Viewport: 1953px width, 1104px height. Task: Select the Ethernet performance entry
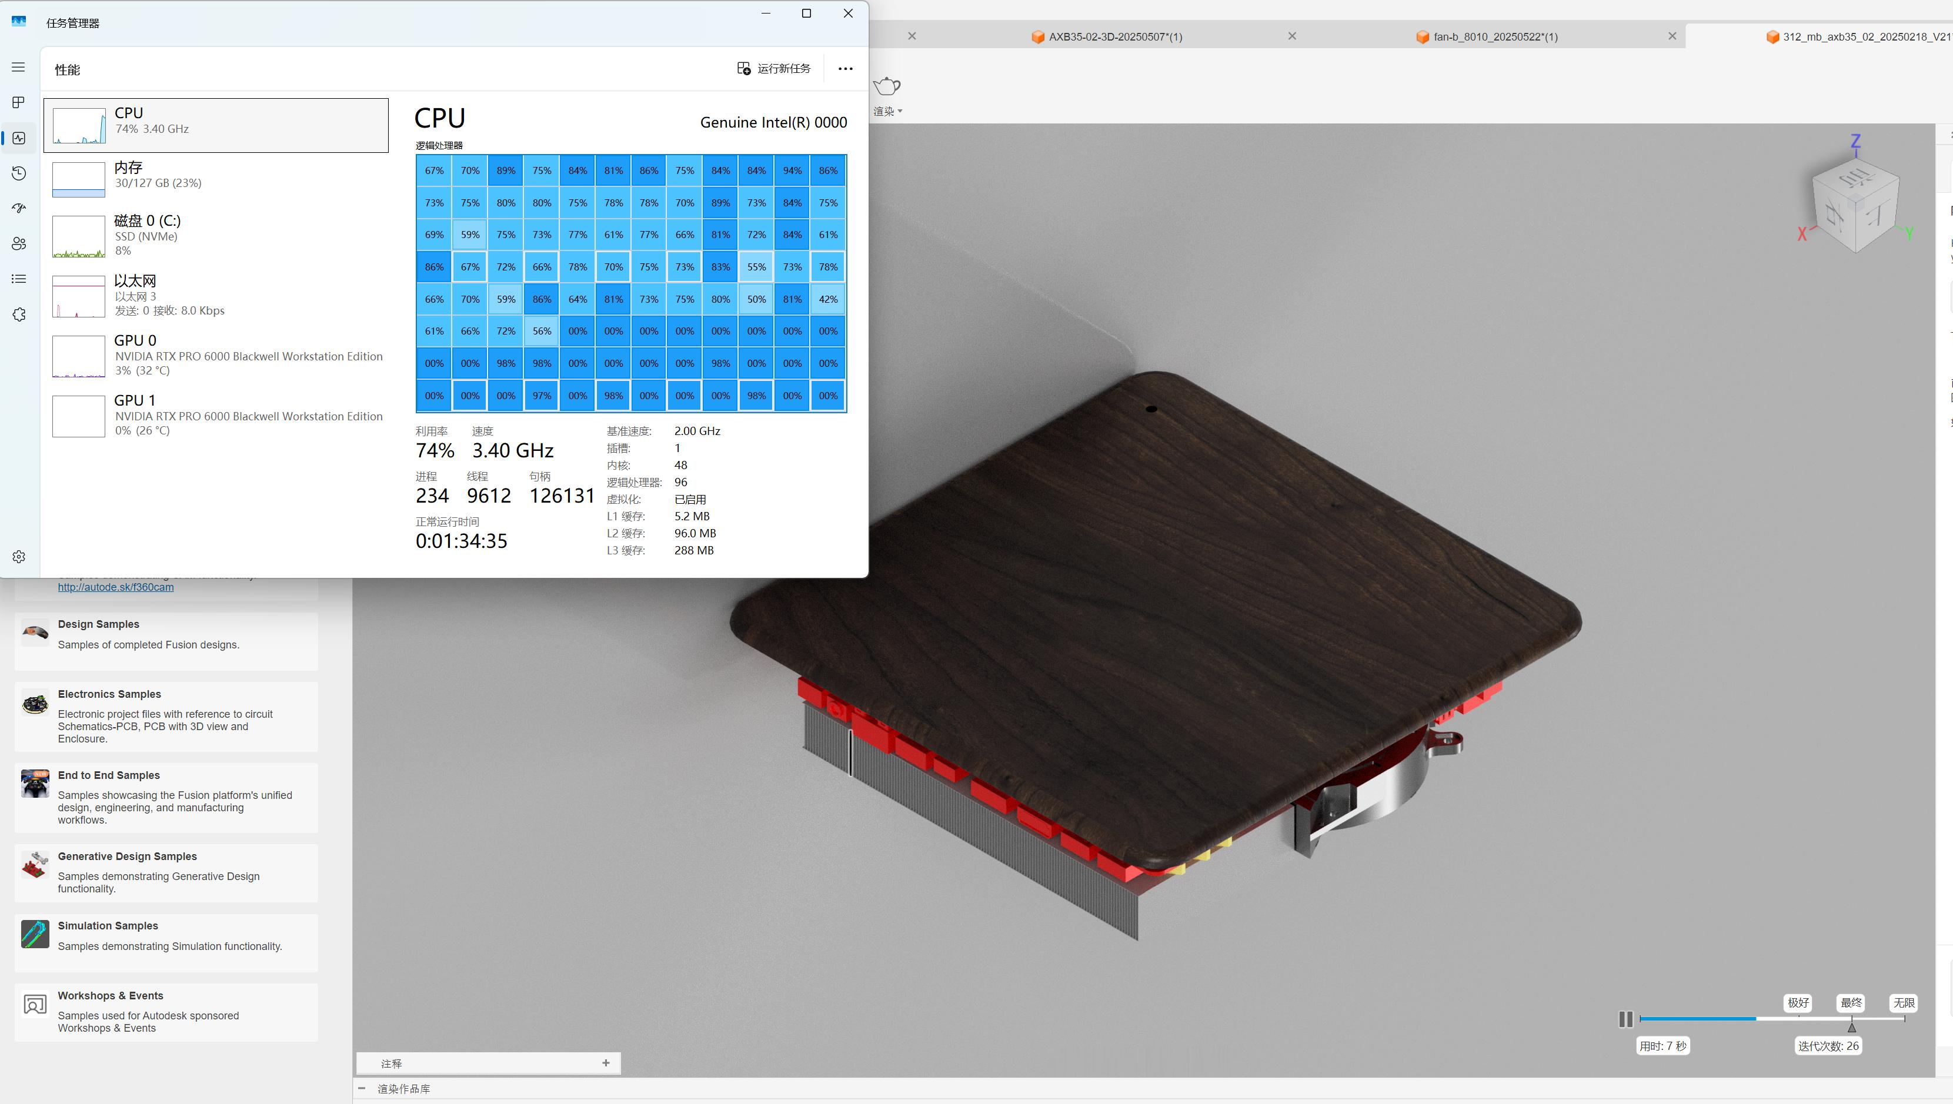click(x=216, y=296)
